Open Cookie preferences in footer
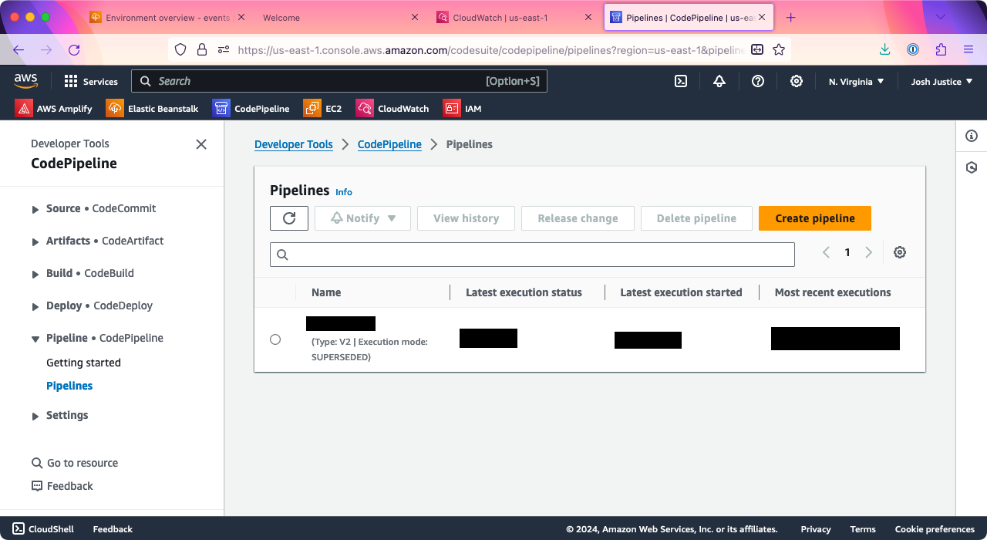 (x=935, y=529)
